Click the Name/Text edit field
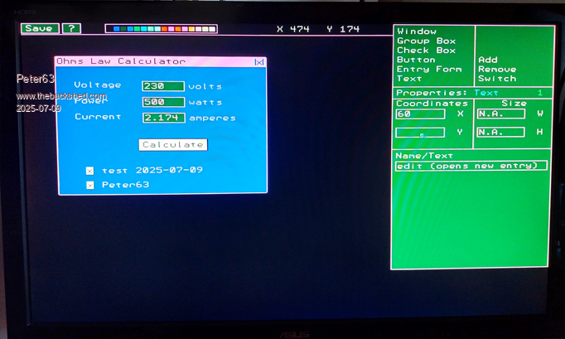This screenshot has height=339, width=565. point(471,166)
